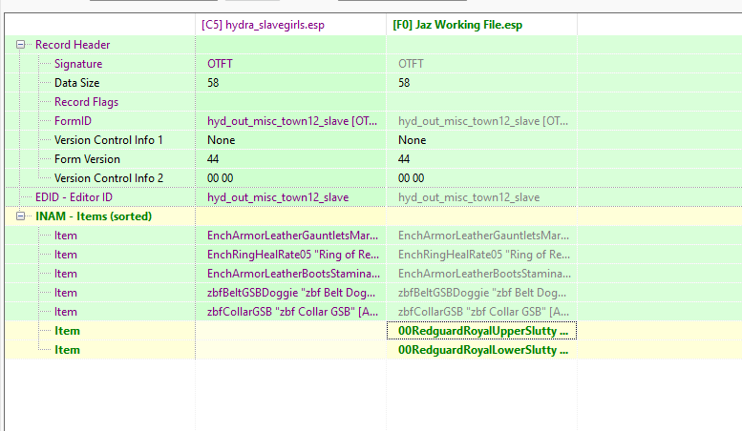Select the Version Control Info 2 row label
The height and width of the screenshot is (431, 742).
click(x=109, y=178)
